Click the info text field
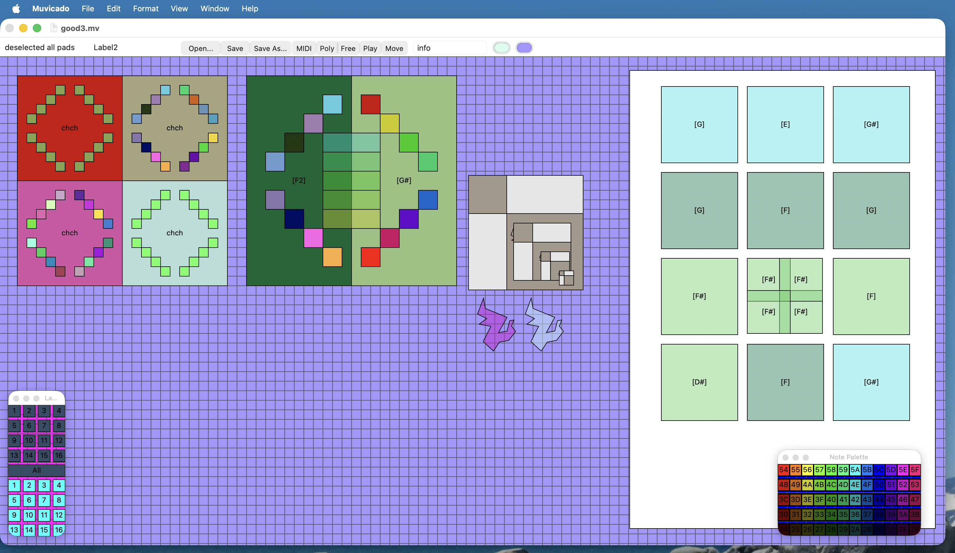This screenshot has width=955, height=553. [449, 48]
